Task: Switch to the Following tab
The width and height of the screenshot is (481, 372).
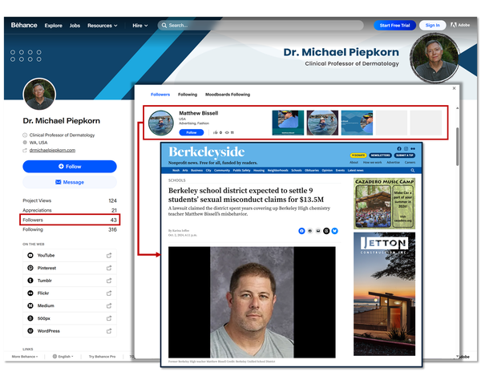Action: click(x=188, y=95)
